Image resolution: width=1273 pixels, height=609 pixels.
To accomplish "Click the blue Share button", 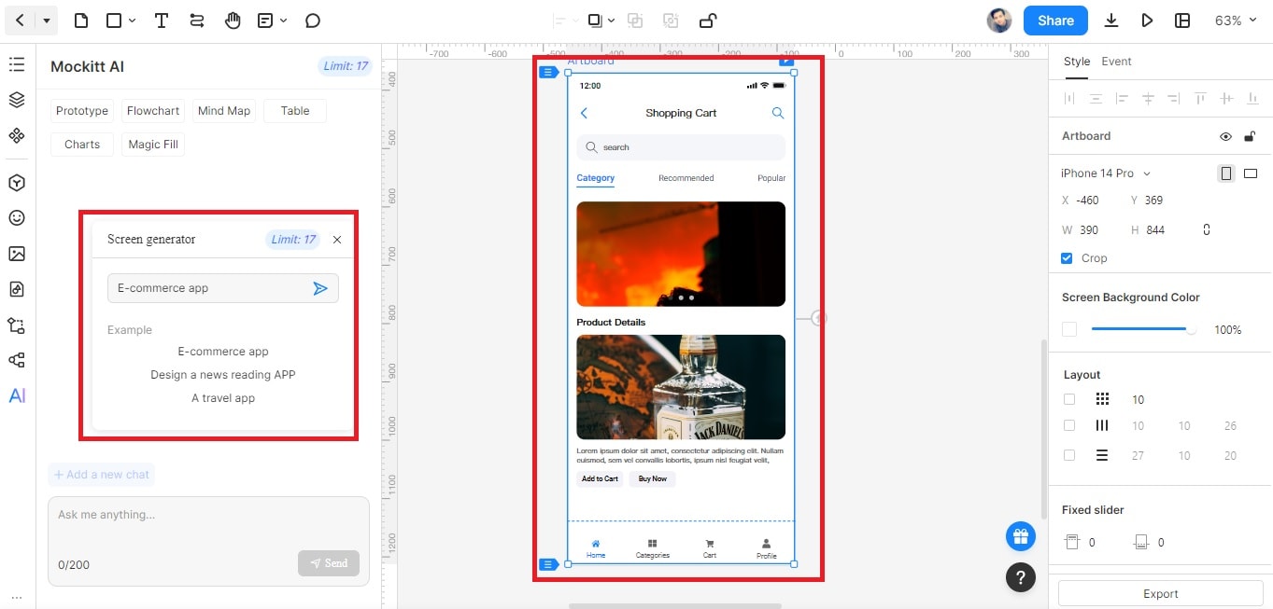I will click(1055, 20).
